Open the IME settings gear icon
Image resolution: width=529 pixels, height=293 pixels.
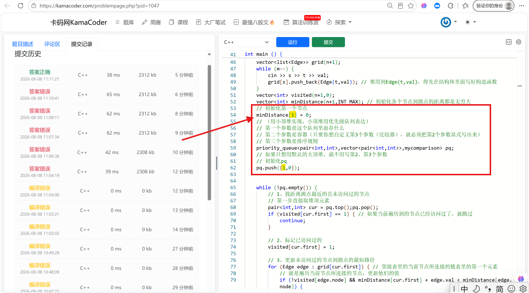click(x=522, y=289)
